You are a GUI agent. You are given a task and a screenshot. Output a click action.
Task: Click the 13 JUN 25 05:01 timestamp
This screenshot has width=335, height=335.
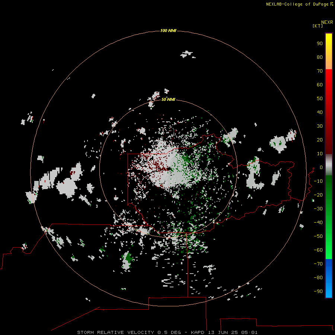(x=233, y=332)
